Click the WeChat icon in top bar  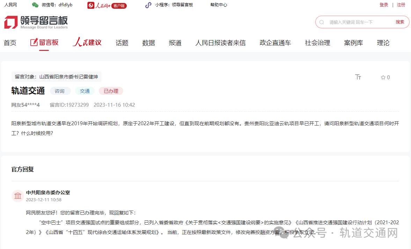coord(35,5)
